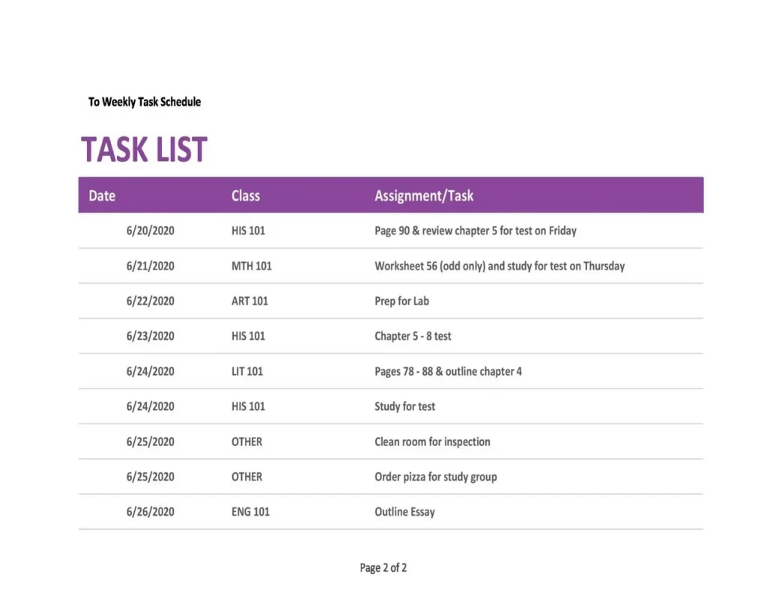
Task: Click the 'Chapter 5 - 8 test' task
Action: click(x=413, y=336)
